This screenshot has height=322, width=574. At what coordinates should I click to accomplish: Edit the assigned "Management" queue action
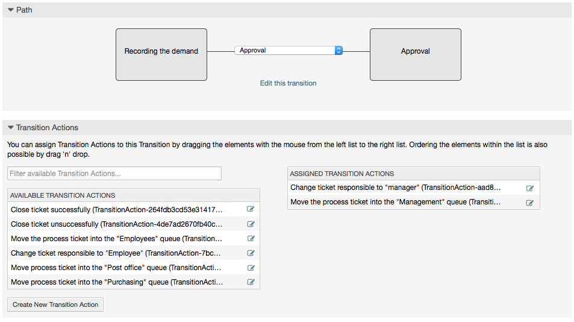(530, 203)
